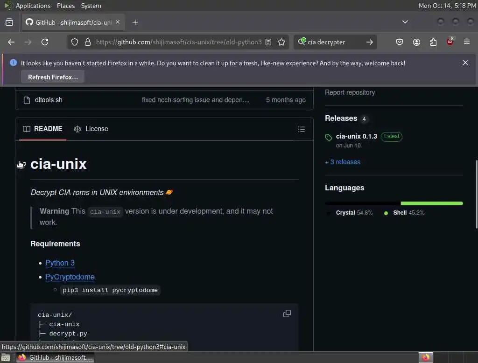The width and height of the screenshot is (478, 363).
Task: Expand the list all tabs dropdown
Action: (405, 22)
